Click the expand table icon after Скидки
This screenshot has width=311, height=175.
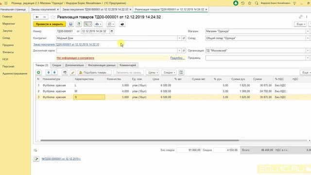181,72
